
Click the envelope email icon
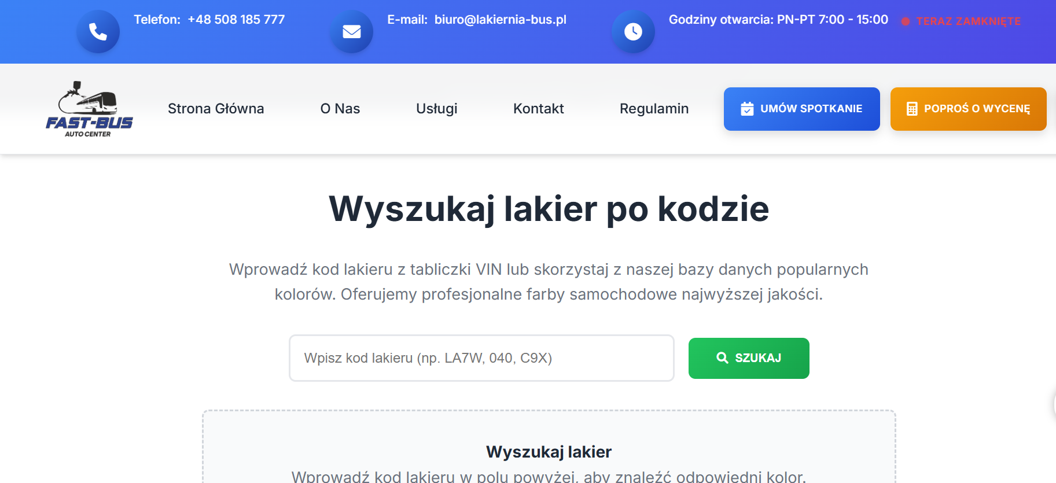[x=351, y=32]
